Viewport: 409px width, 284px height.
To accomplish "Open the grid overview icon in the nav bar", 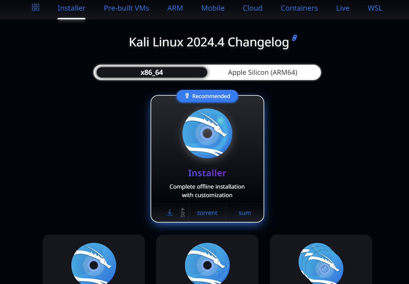I will coord(35,7).
